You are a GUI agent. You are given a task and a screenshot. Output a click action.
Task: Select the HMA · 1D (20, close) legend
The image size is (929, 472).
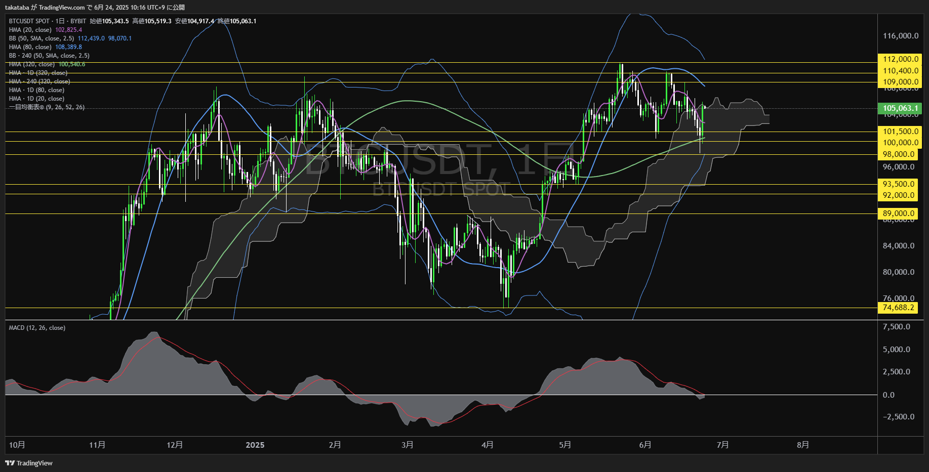point(36,99)
